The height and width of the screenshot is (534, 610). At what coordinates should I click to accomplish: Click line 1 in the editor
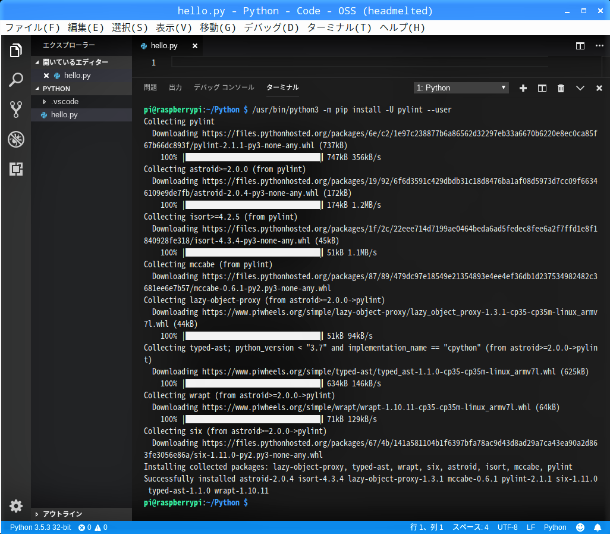[x=360, y=63]
